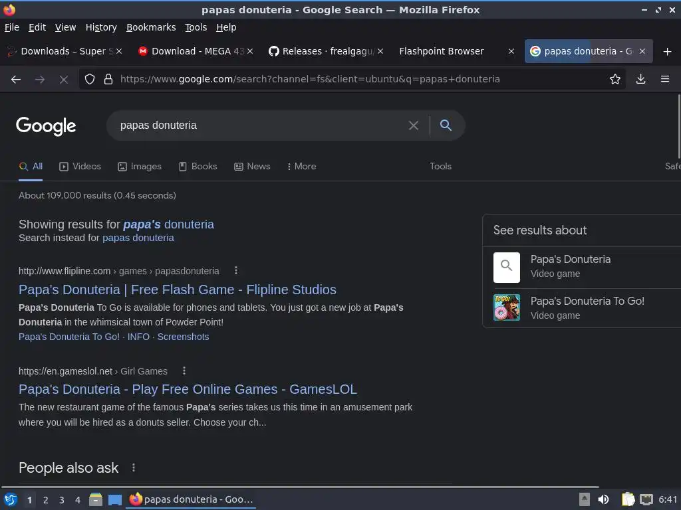Open the File menu
Viewport: 681px width, 510px height.
tap(12, 27)
